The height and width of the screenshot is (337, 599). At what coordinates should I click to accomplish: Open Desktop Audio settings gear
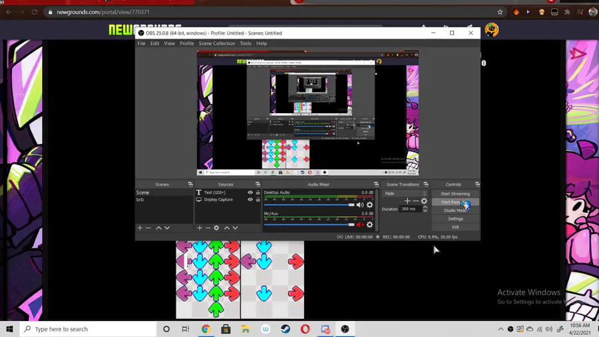pos(369,205)
